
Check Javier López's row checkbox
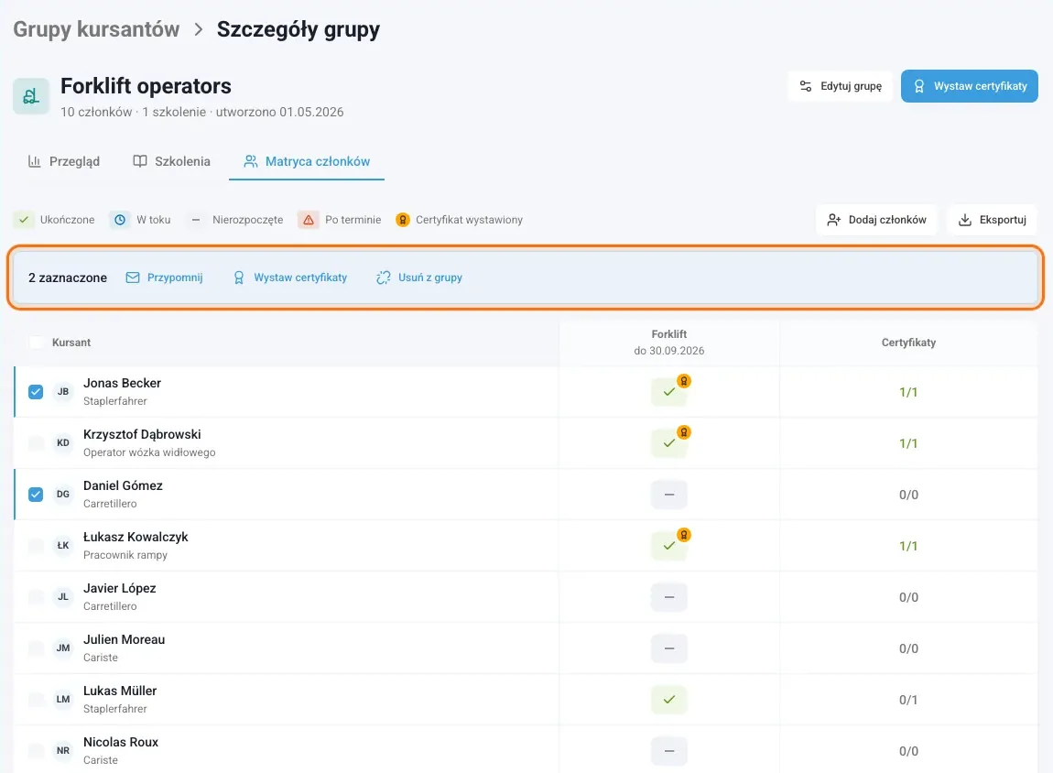pos(36,597)
